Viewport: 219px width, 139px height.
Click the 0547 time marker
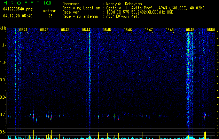point(149,30)
